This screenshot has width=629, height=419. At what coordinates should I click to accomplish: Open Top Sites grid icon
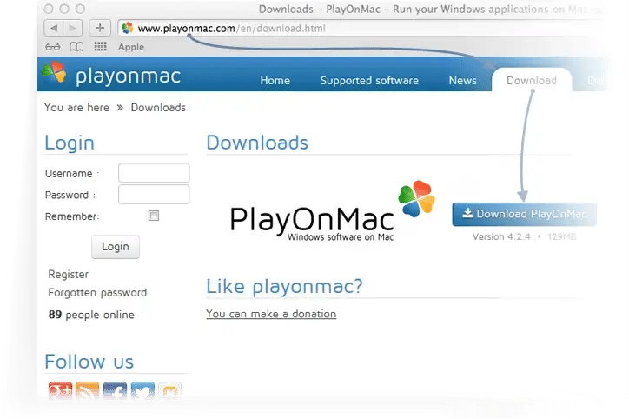[x=100, y=47]
